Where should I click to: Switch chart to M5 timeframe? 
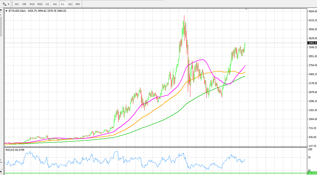(x=24, y=4)
